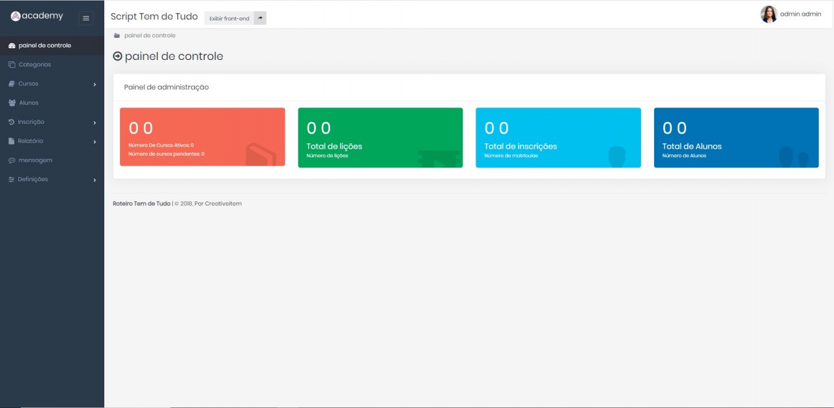Click the Alunos users icon
The width and height of the screenshot is (834, 408).
(12, 103)
